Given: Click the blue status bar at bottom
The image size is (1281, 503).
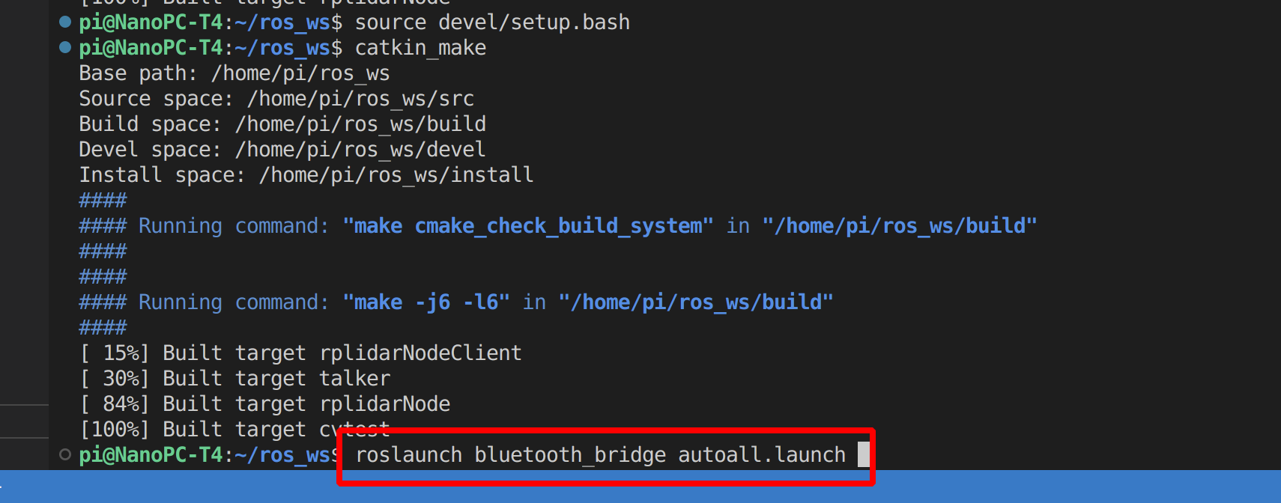Looking at the screenshot, I should (640, 488).
